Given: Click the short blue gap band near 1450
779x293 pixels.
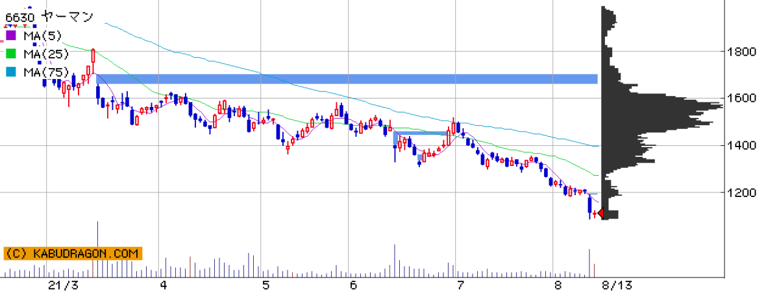Looking at the screenshot, I should tap(421, 134).
